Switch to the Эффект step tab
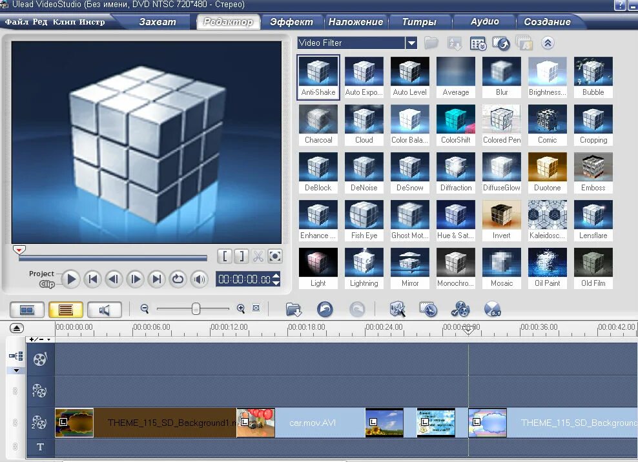The image size is (638, 462). 292,21
